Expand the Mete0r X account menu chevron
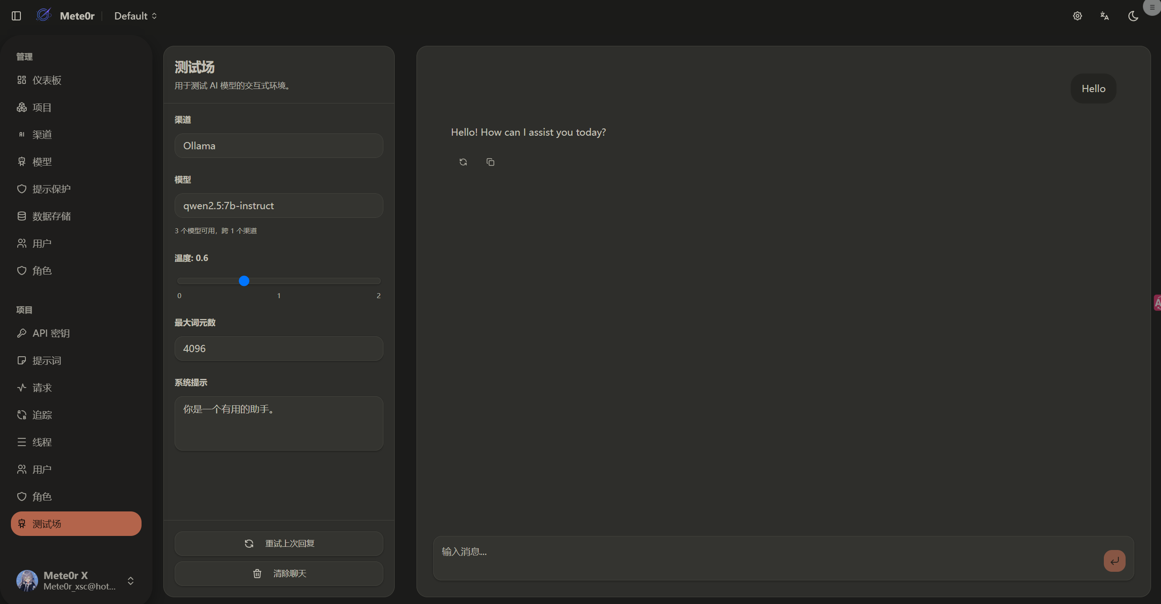The height and width of the screenshot is (604, 1161). coord(131,581)
